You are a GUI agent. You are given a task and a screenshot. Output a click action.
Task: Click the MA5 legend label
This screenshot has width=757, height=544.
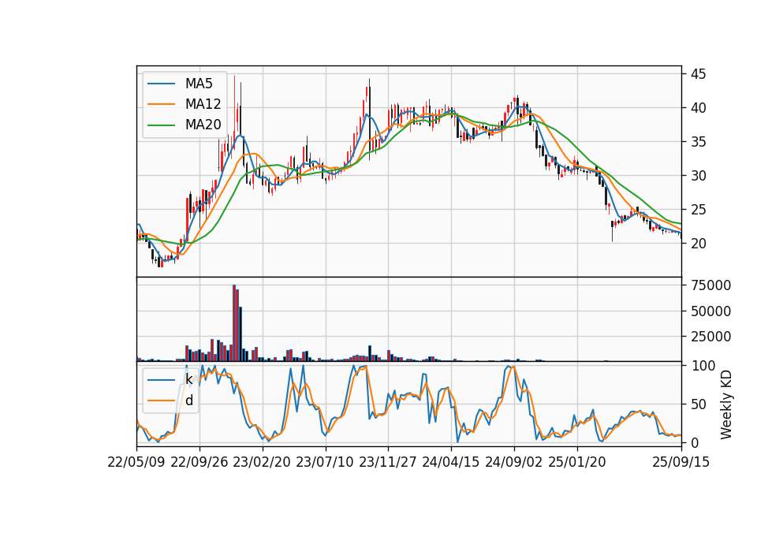pyautogui.click(x=199, y=84)
